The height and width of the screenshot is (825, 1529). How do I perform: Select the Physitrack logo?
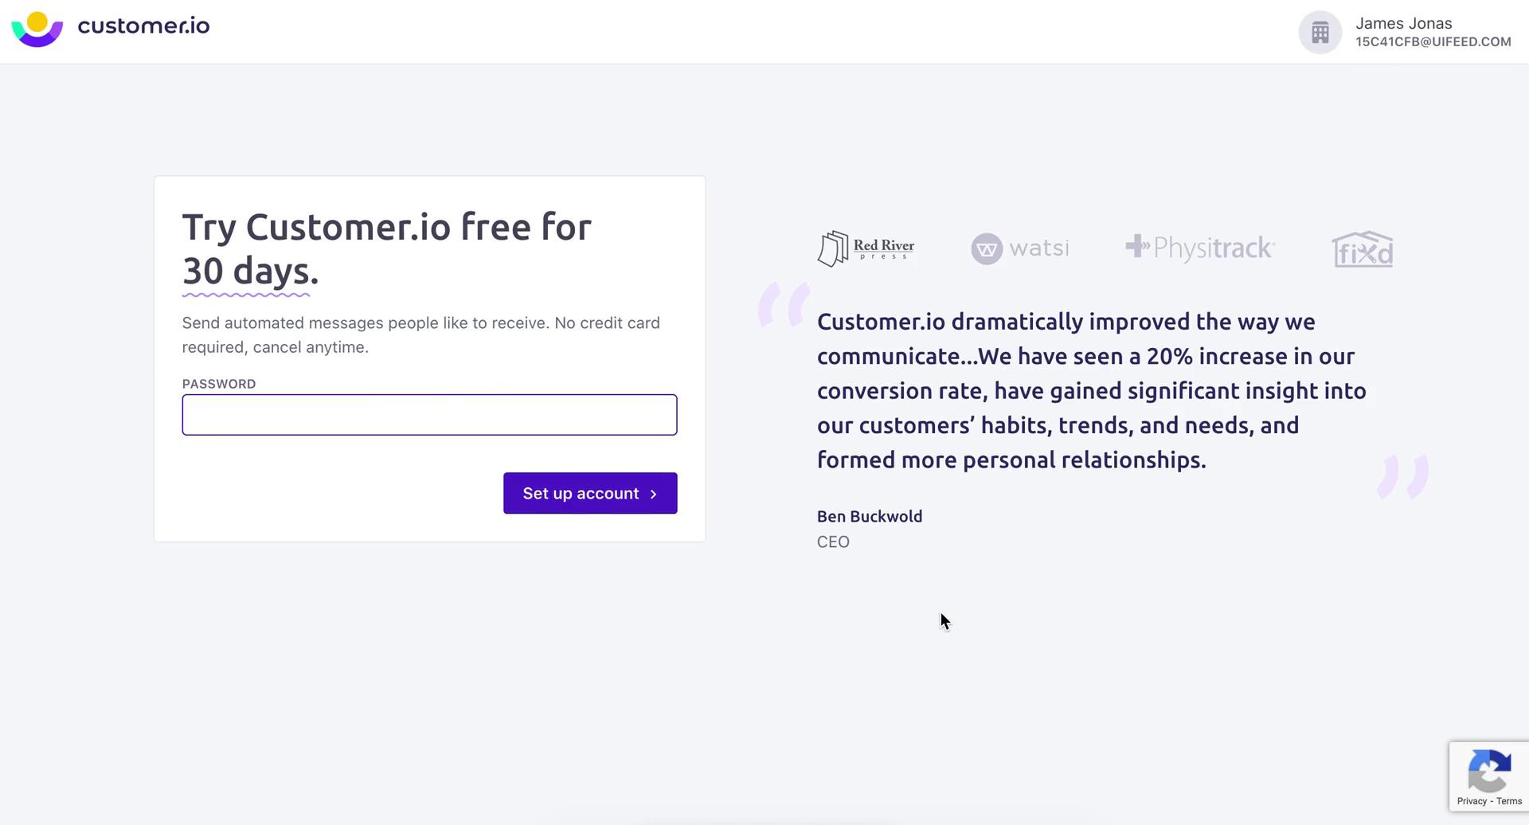coord(1199,248)
